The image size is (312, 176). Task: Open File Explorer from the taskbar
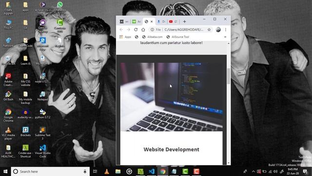click(x=118, y=172)
